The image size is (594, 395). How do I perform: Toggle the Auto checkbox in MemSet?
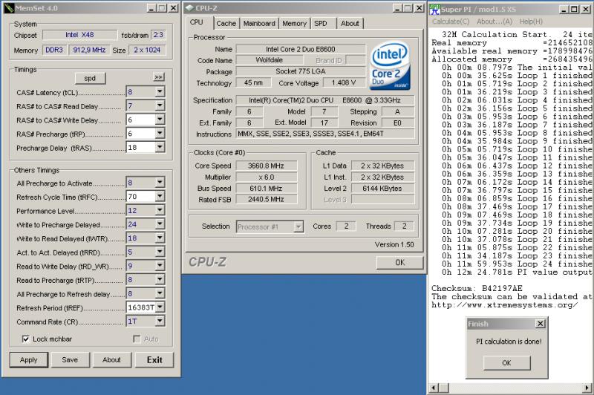pos(137,339)
